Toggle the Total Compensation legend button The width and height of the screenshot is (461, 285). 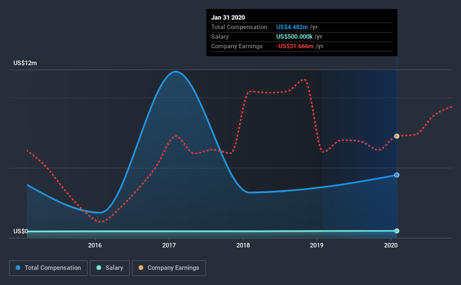[x=48, y=268]
